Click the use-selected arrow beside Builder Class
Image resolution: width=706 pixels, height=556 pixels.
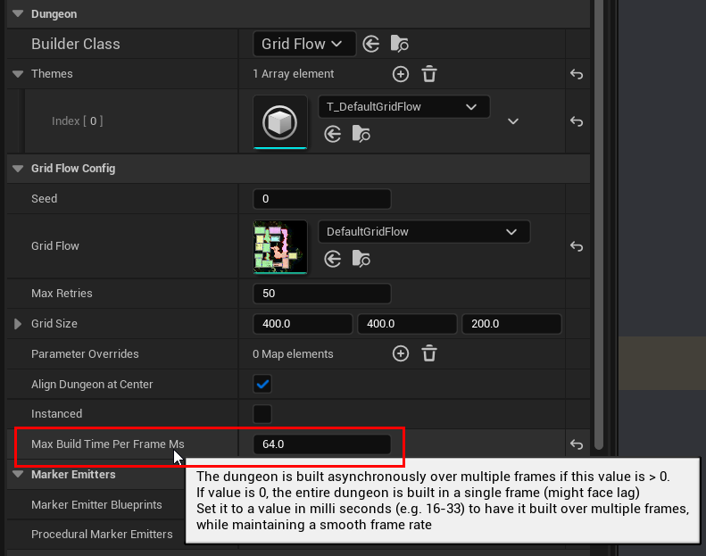click(372, 44)
